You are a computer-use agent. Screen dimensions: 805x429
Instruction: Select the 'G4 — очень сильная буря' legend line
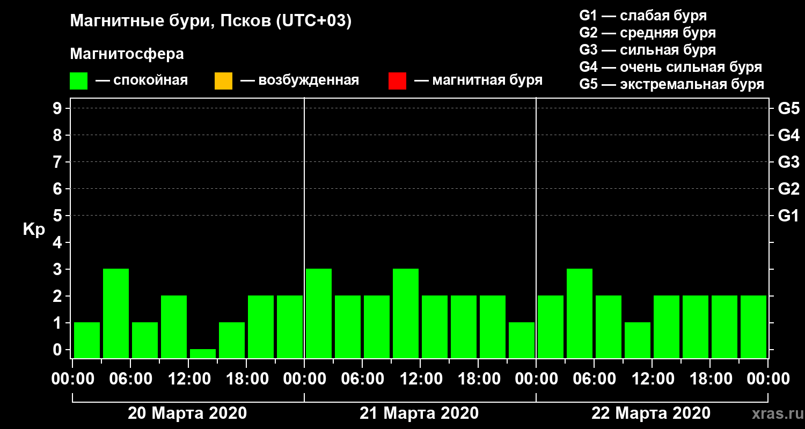tap(671, 67)
